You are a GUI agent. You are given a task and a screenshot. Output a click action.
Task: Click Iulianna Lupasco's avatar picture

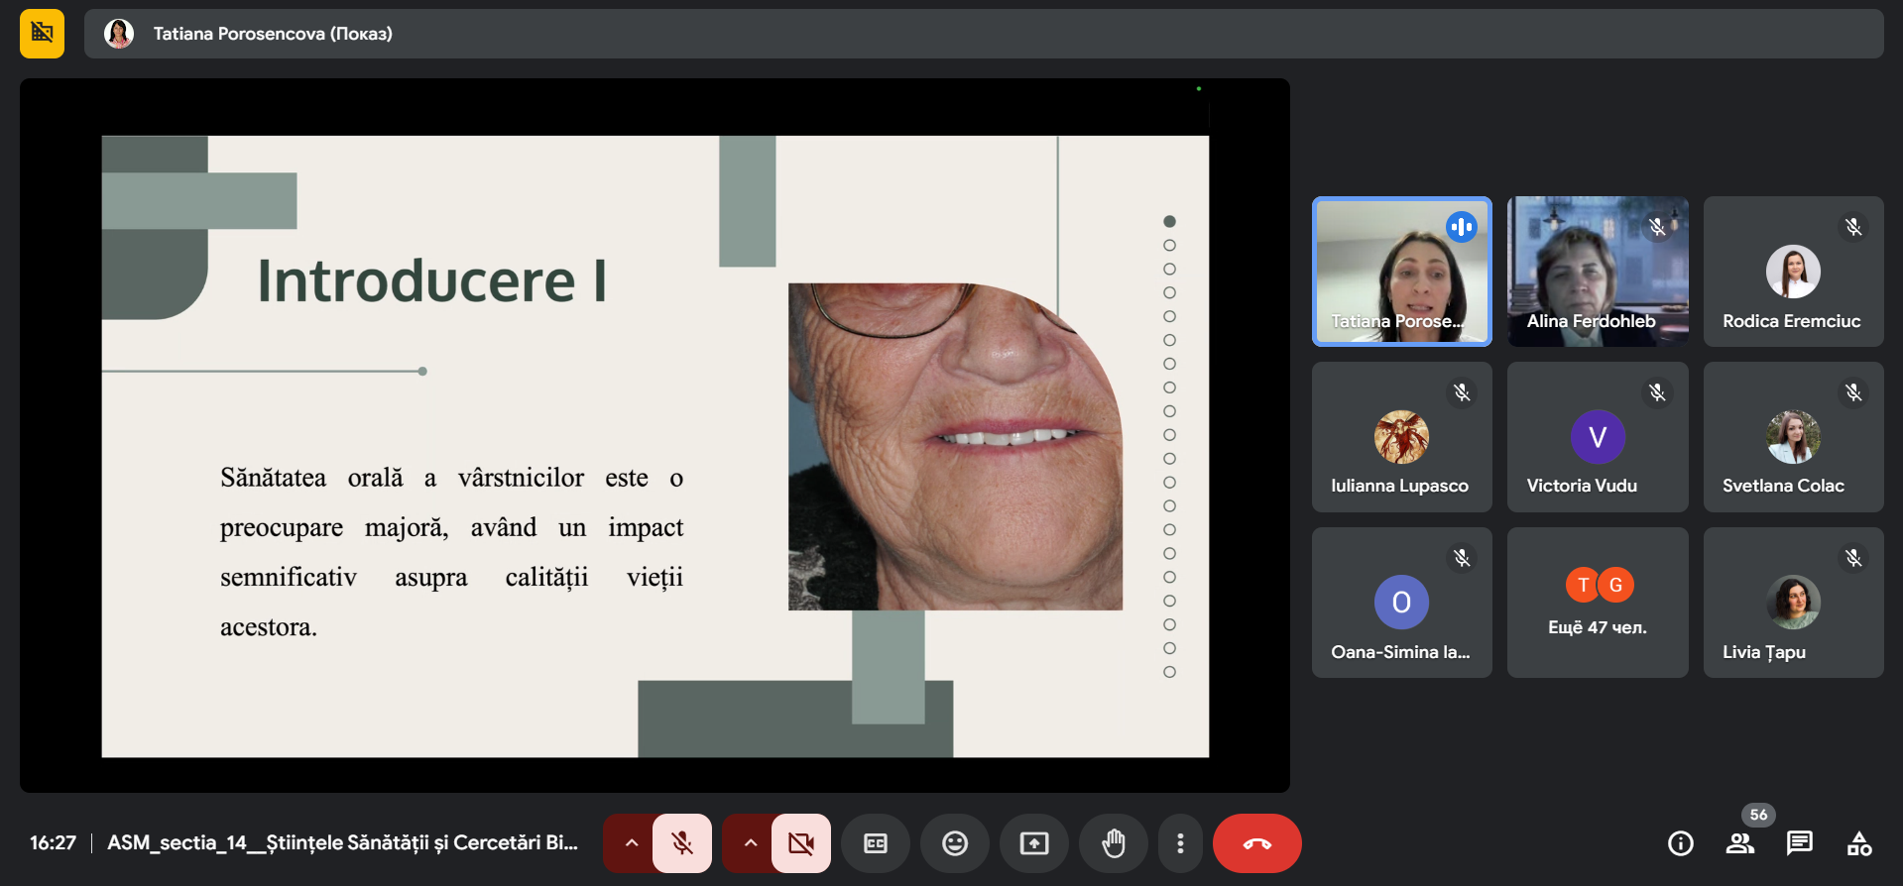tap(1401, 437)
